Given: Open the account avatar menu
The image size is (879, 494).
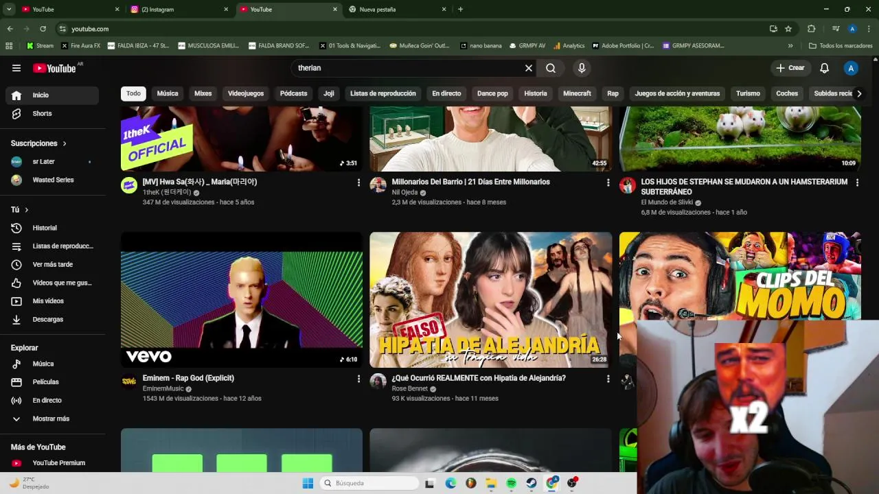Looking at the screenshot, I should (x=851, y=68).
